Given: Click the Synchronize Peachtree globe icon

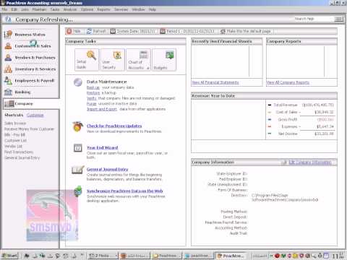Looking at the screenshot, I should pos(78,191).
